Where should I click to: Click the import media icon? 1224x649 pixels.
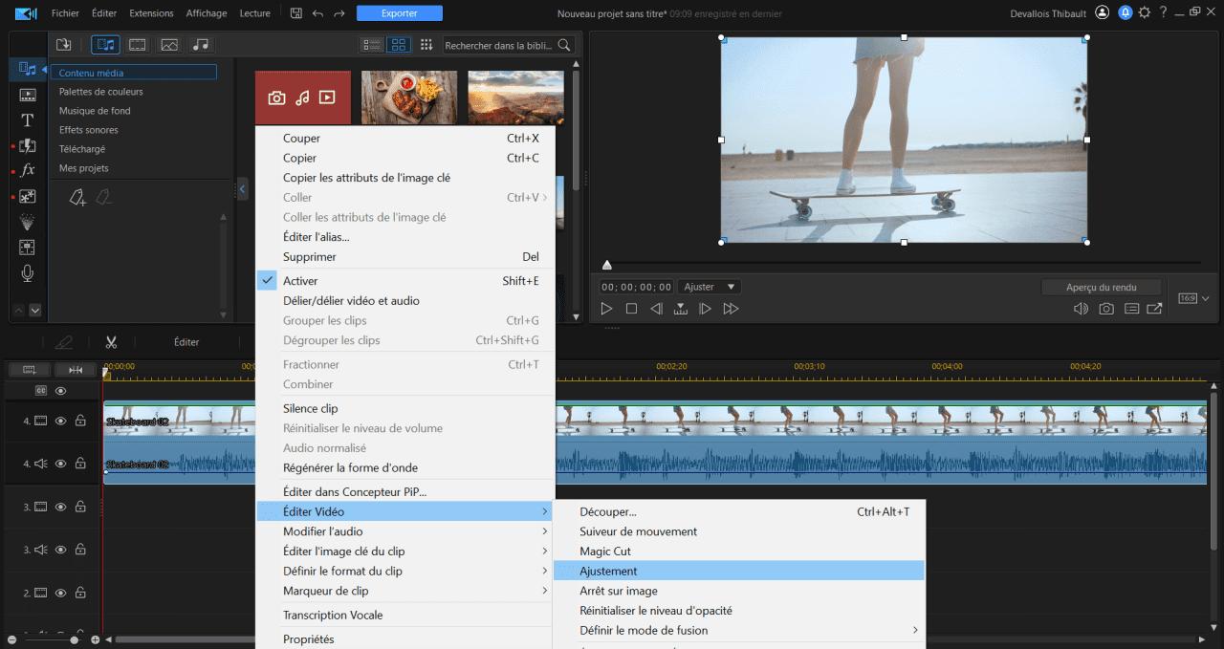[x=65, y=44]
